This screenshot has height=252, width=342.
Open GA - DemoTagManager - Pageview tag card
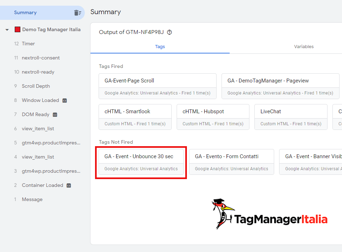pyautogui.click(x=280, y=86)
